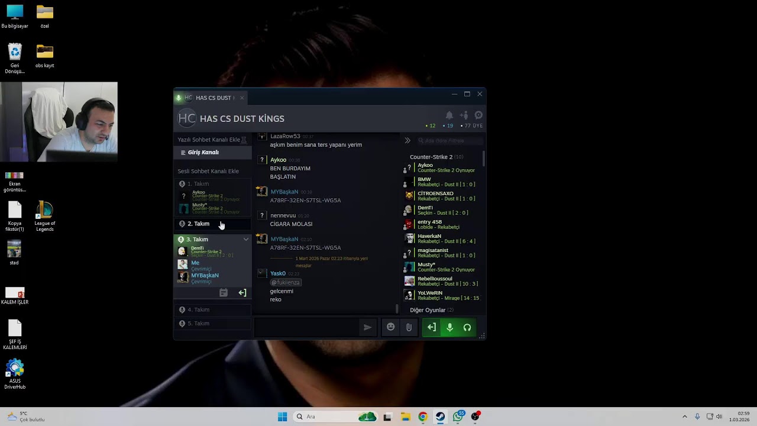Open the obs kayıt desktop folder
The height and width of the screenshot is (426, 757).
pos(45,56)
